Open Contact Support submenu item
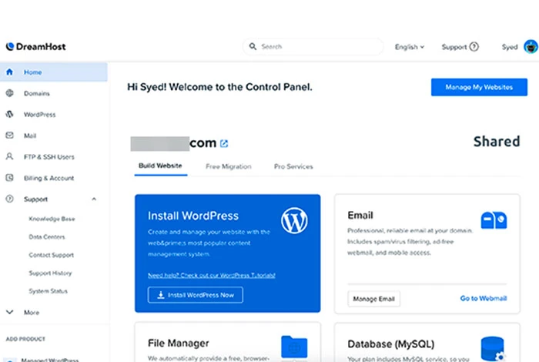 pyautogui.click(x=52, y=255)
